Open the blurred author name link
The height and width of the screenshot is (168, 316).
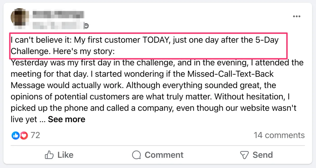[x=58, y=14]
